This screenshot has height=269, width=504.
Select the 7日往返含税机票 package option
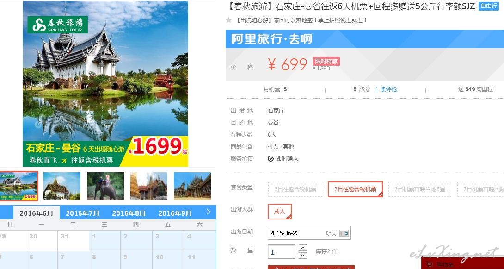[x=355, y=189]
